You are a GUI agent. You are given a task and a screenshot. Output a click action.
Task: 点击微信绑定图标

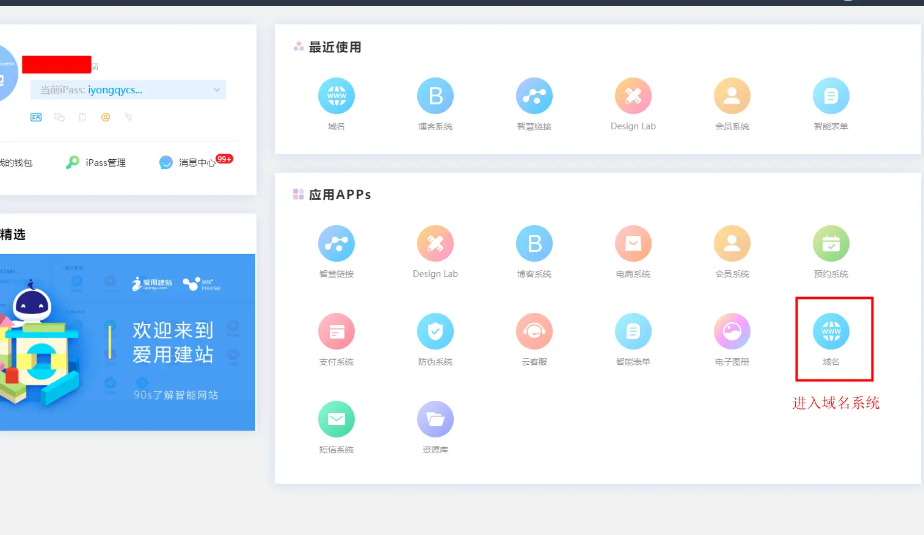click(59, 117)
